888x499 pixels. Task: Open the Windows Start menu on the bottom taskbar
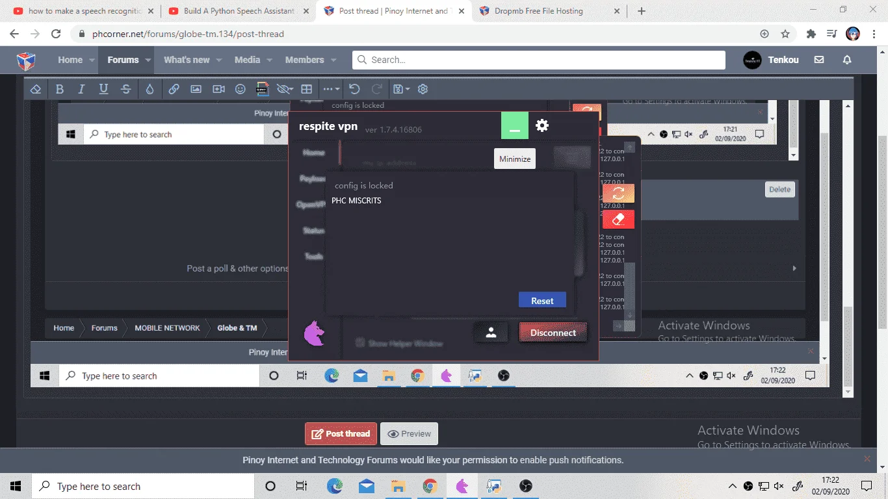(16, 486)
